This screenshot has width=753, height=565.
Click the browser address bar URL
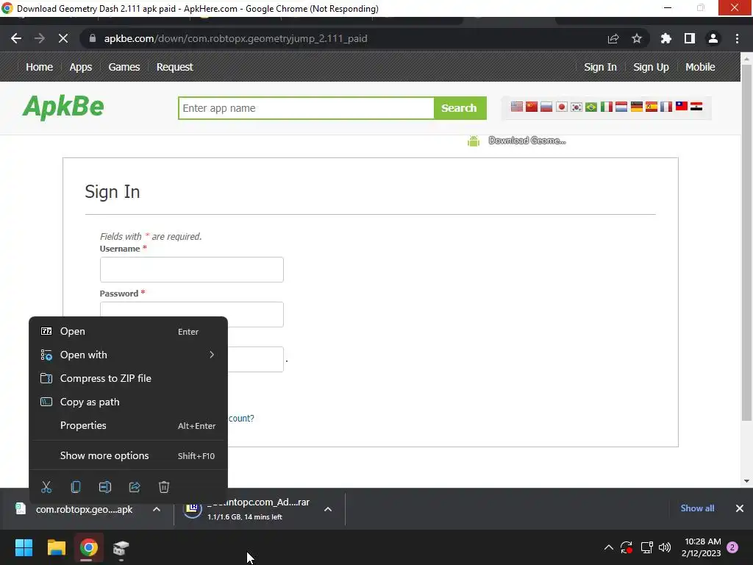coord(235,38)
